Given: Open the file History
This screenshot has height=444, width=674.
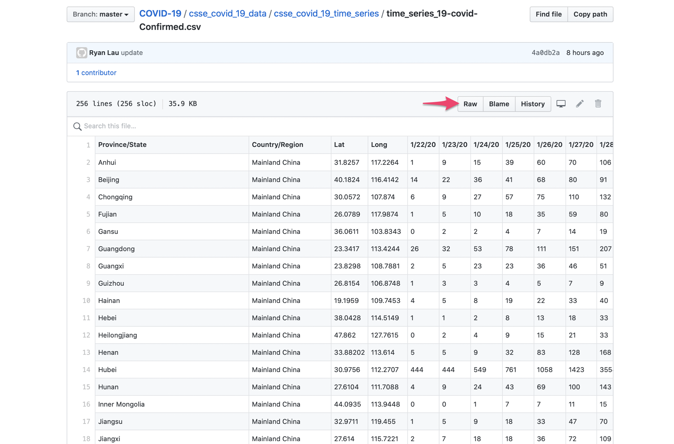Looking at the screenshot, I should (x=533, y=104).
